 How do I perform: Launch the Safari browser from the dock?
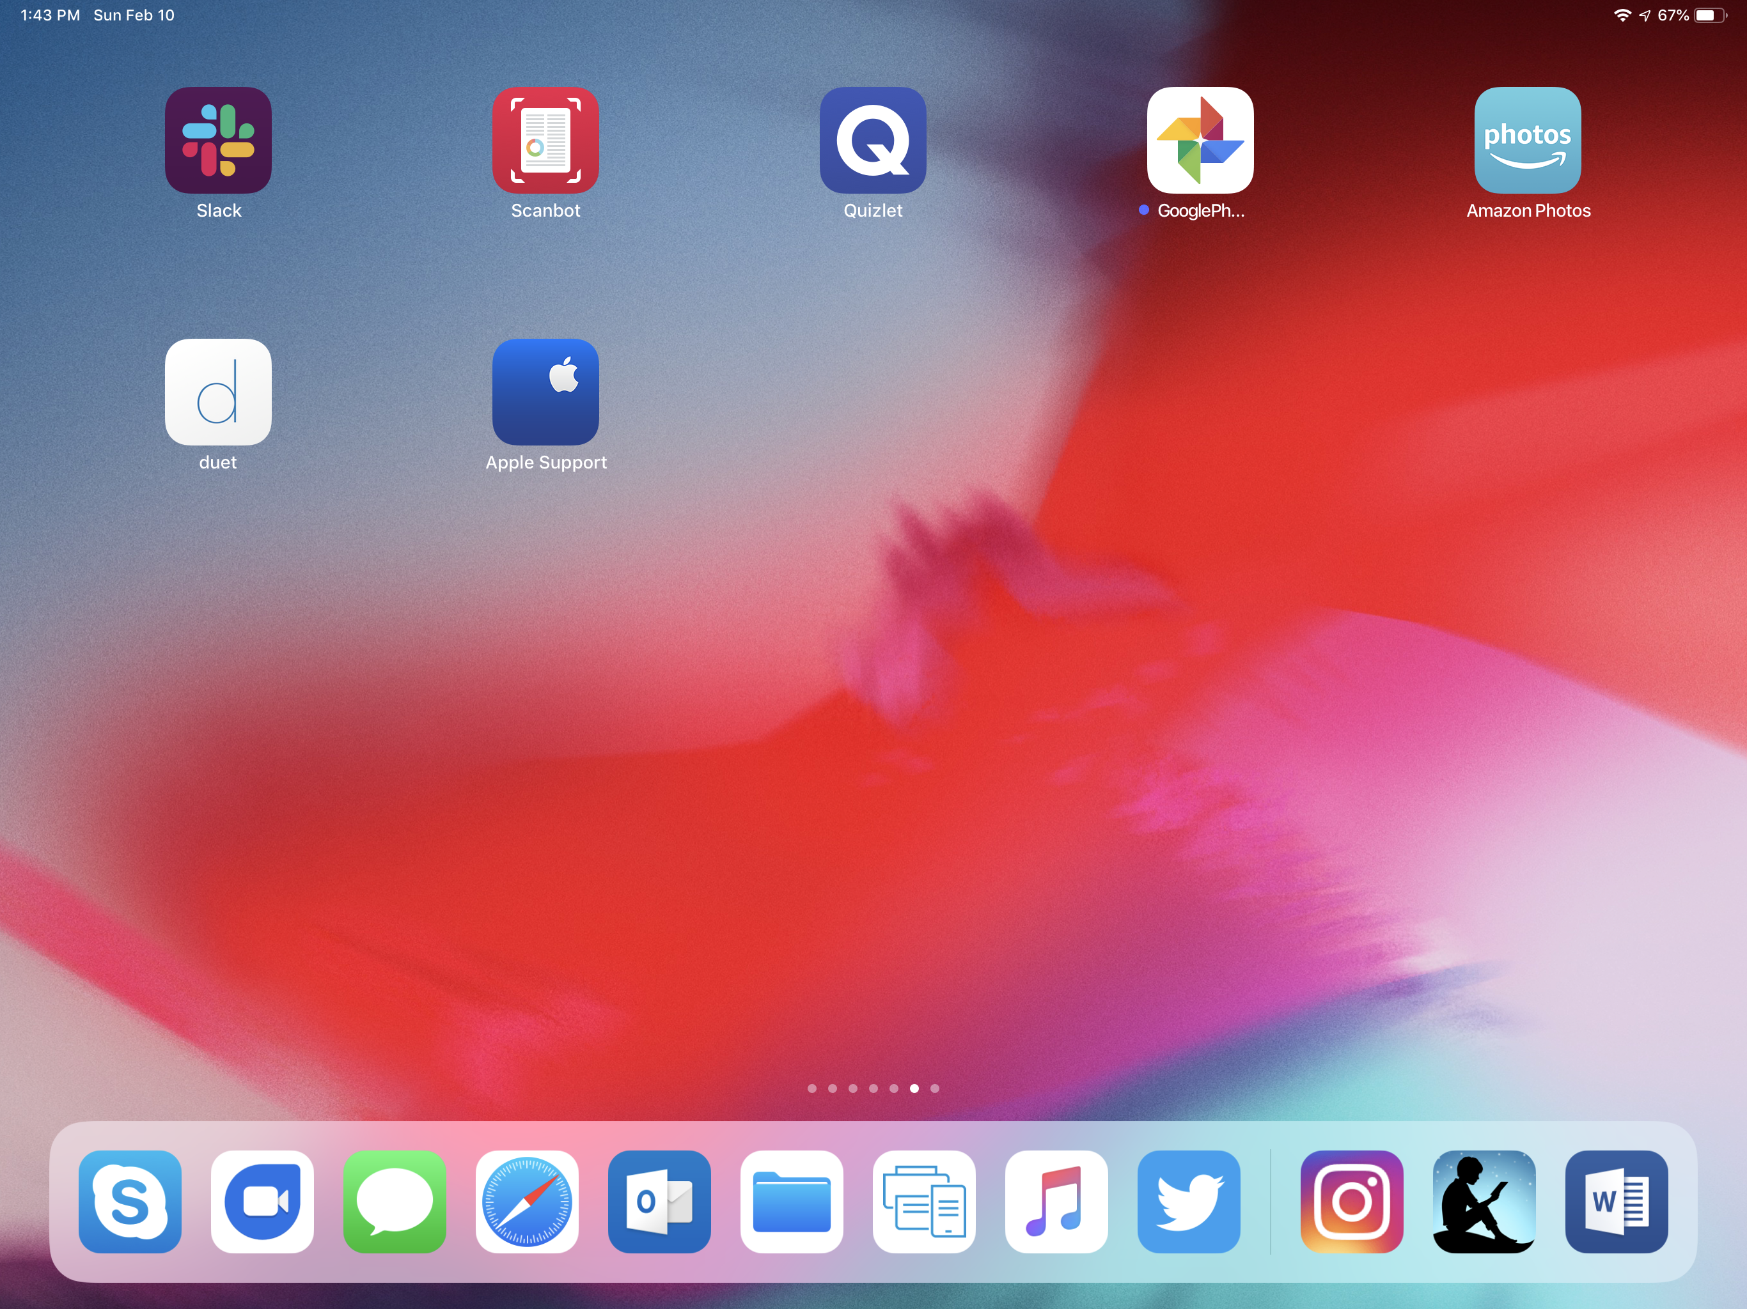[x=527, y=1201]
